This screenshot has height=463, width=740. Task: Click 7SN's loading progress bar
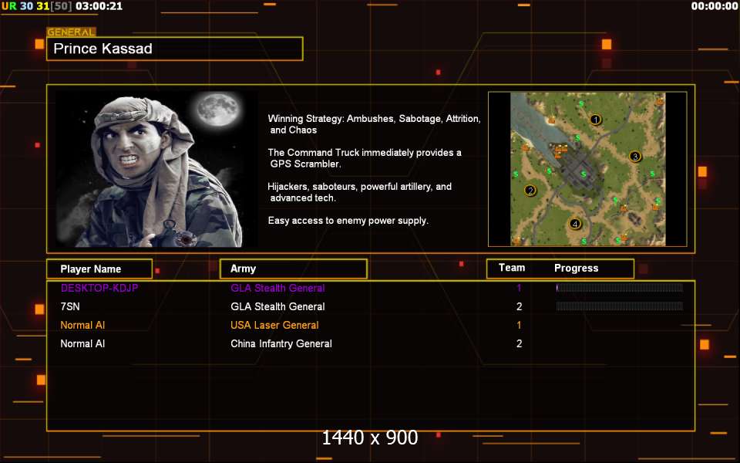coord(620,306)
